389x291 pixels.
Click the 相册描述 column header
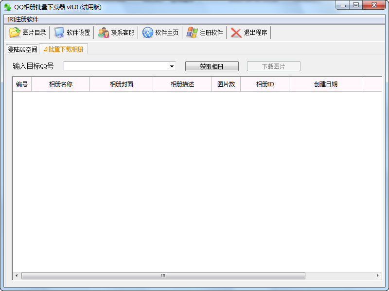click(x=182, y=84)
